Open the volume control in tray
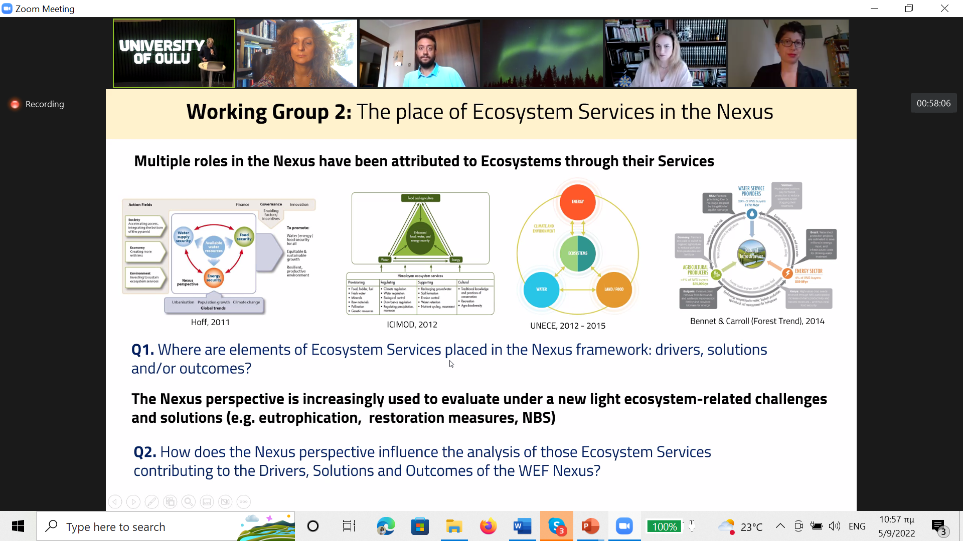 (x=834, y=526)
